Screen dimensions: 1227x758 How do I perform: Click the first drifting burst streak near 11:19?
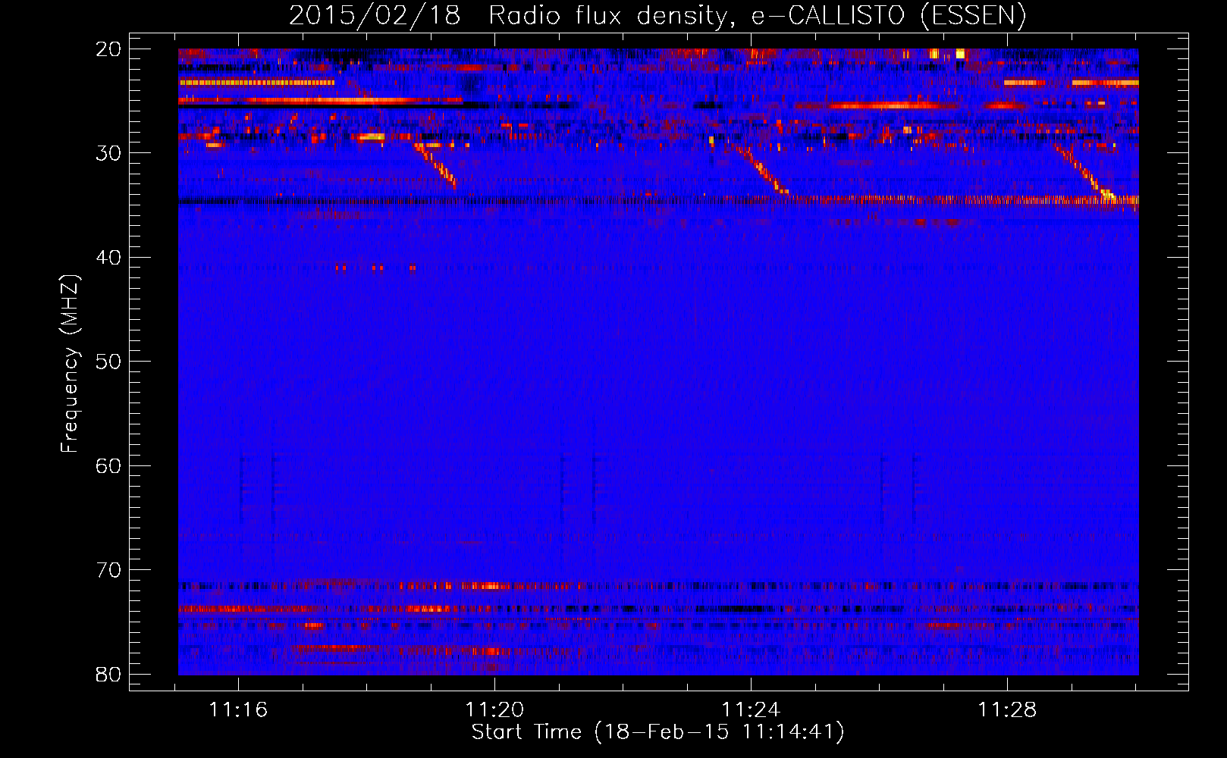(x=435, y=164)
